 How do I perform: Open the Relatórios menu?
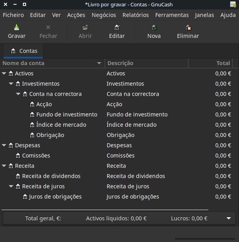(135, 15)
